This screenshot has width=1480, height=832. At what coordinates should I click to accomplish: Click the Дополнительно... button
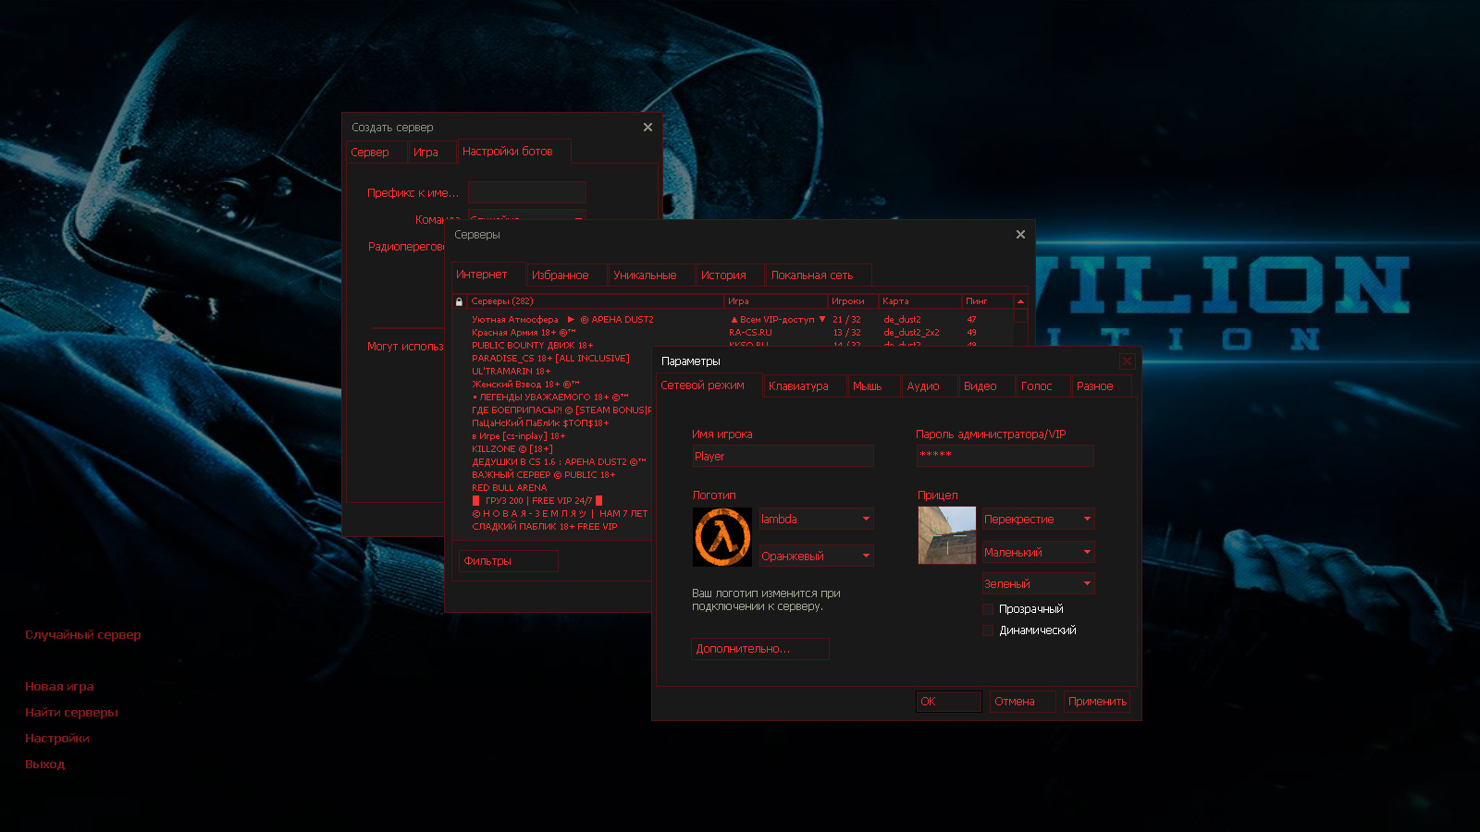tap(759, 649)
